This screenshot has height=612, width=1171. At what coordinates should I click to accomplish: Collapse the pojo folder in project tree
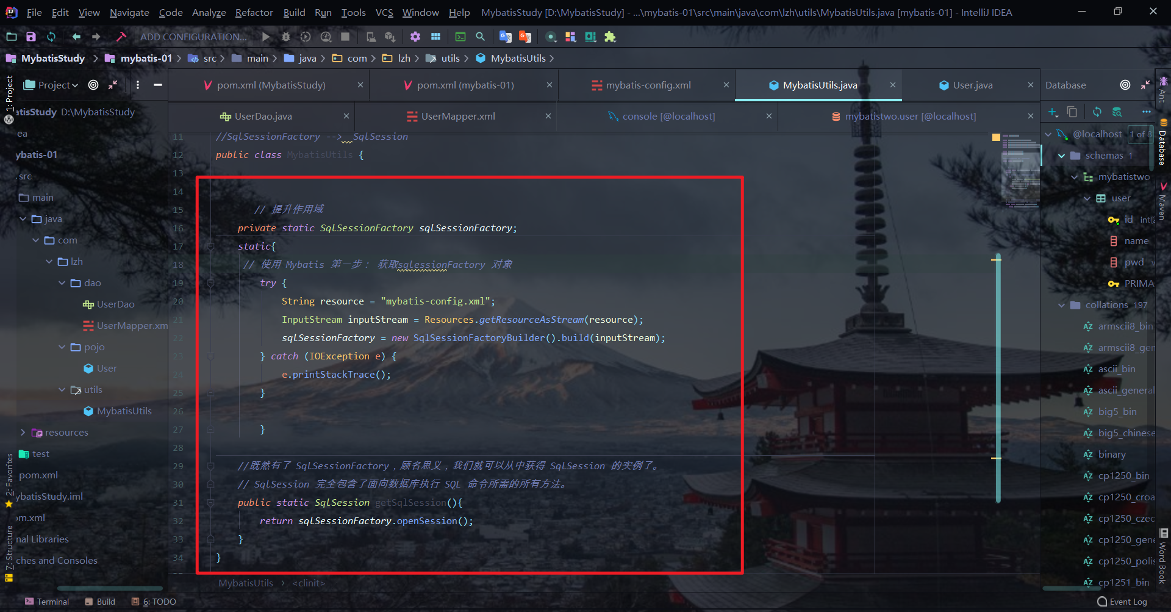[62, 347]
